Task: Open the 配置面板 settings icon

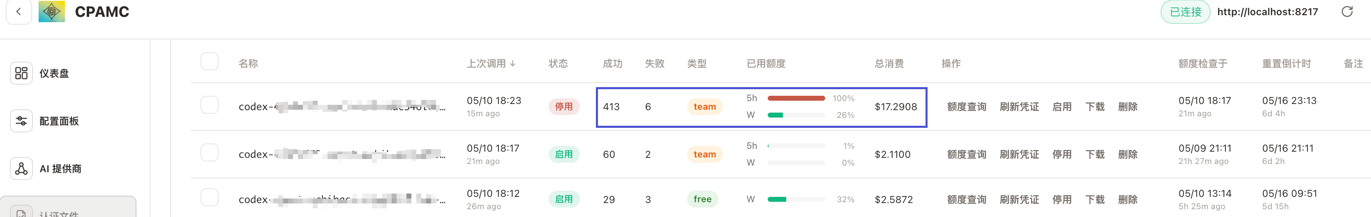Action: (21, 121)
